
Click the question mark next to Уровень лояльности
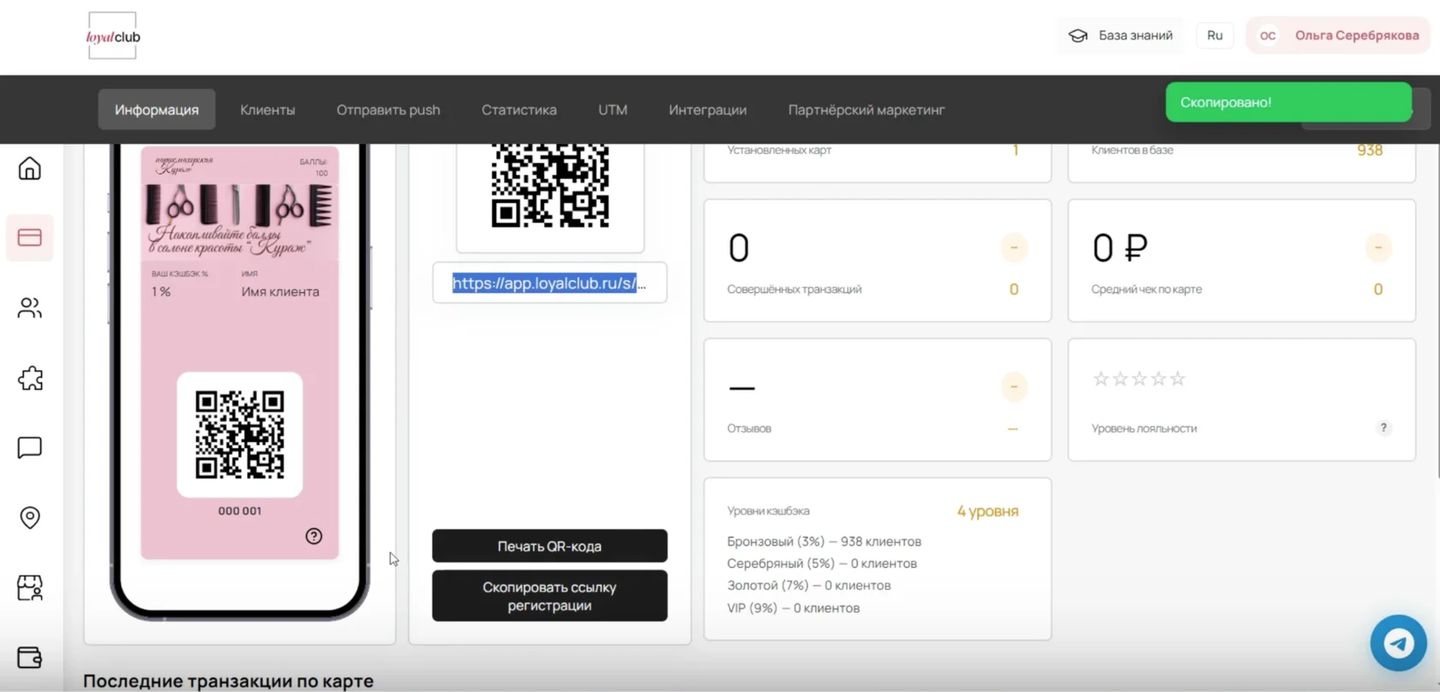pos(1383,427)
